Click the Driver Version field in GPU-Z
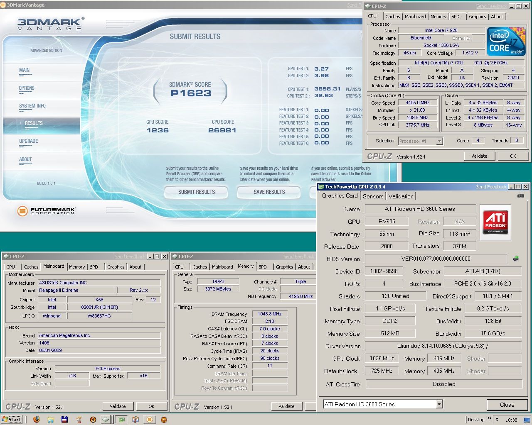The width and height of the screenshot is (532, 425). click(443, 346)
